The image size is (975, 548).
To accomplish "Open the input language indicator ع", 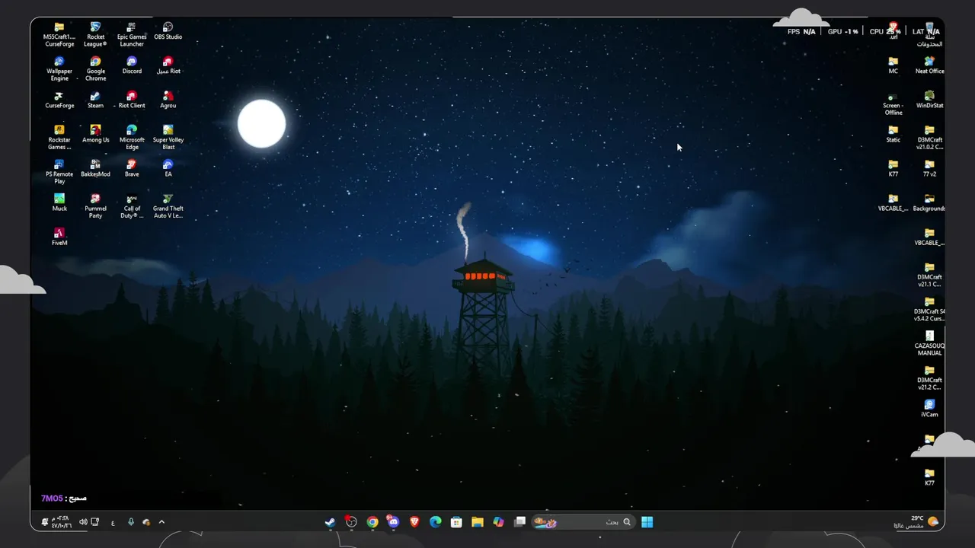I will [x=113, y=522].
